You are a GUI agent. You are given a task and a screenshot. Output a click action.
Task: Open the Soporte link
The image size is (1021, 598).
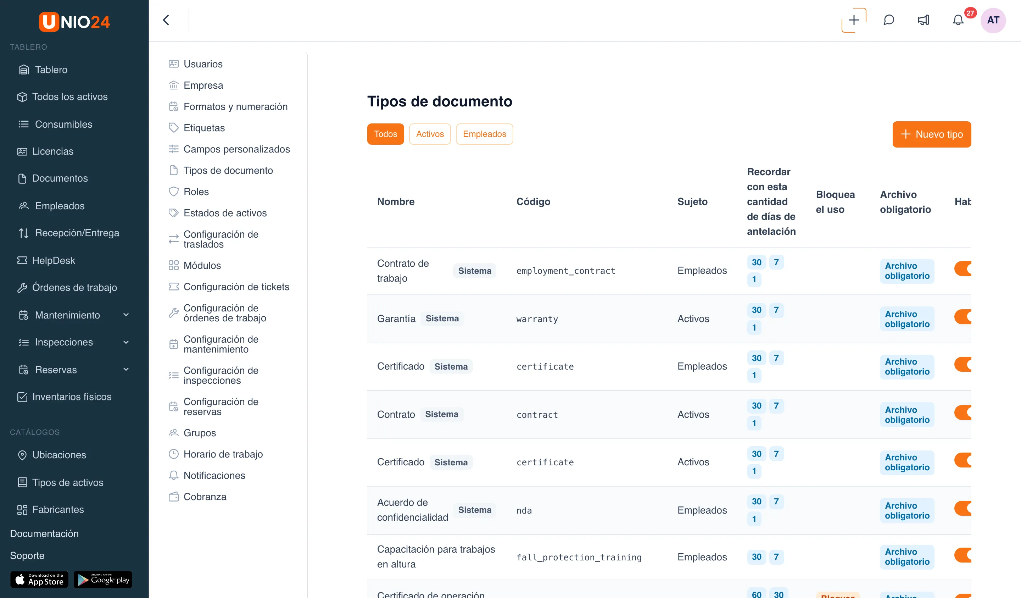tap(27, 555)
